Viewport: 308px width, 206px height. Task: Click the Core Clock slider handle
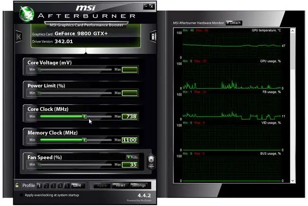pos(85,116)
